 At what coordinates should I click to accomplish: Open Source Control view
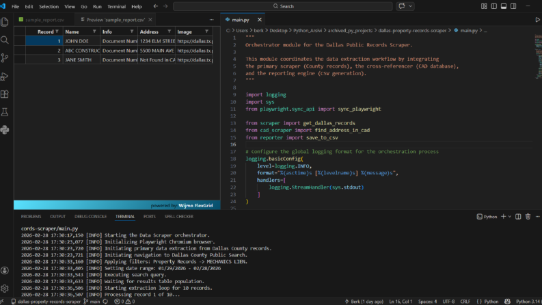(5, 57)
